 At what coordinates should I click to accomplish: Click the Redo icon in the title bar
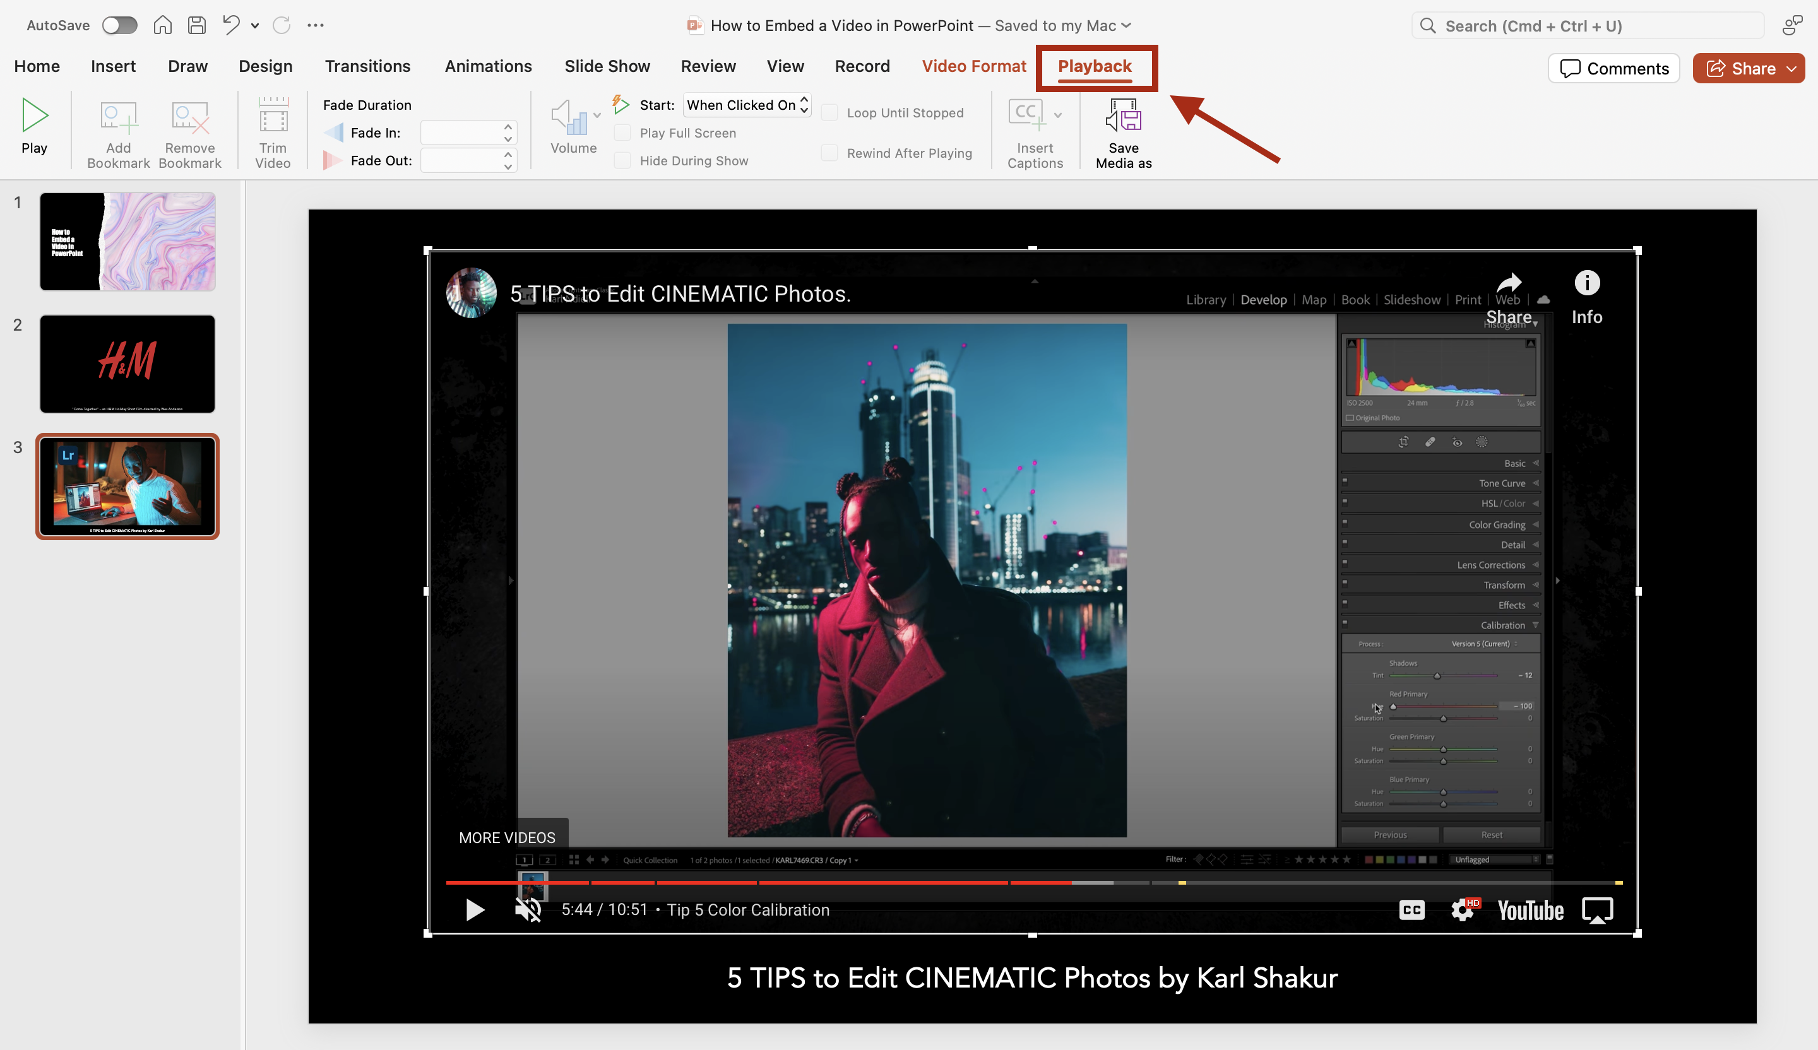(282, 25)
